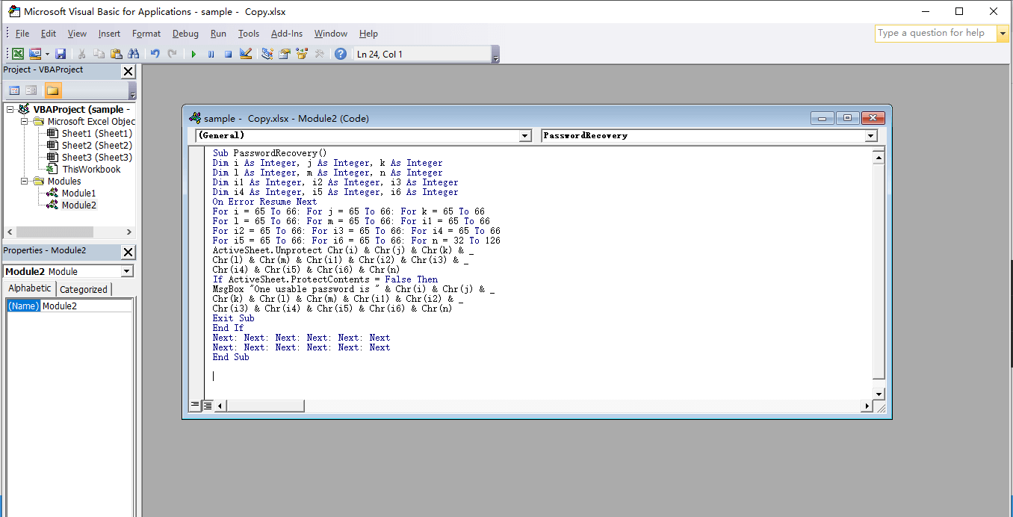This screenshot has width=1013, height=517.
Task: Collapse the Microsoft Excel Objects folder
Action: click(25, 121)
